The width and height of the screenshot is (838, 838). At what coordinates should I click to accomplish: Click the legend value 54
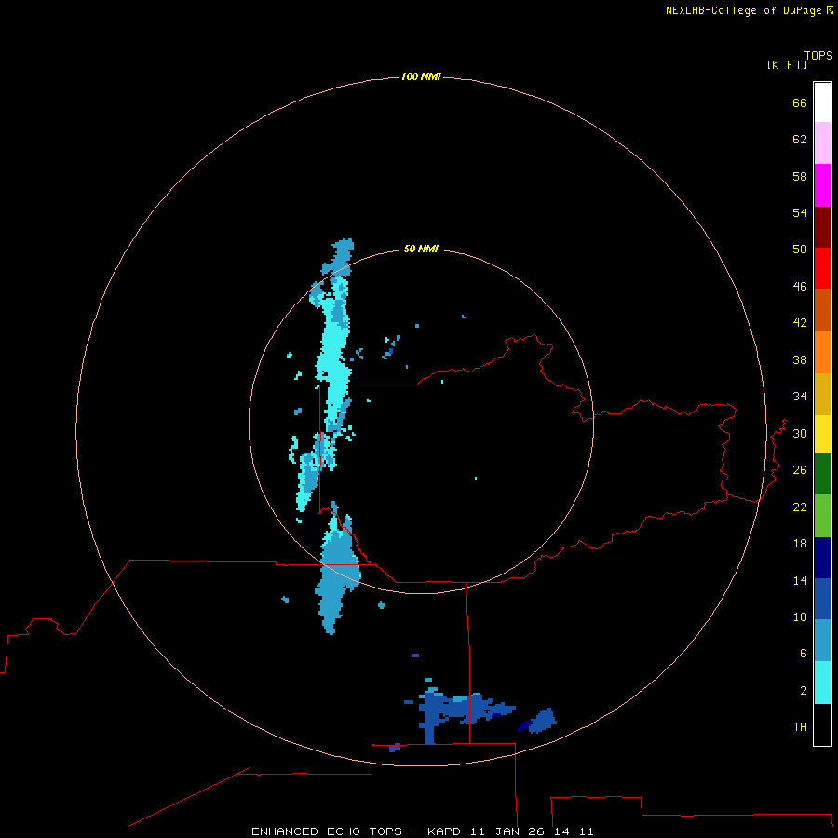pyautogui.click(x=800, y=212)
